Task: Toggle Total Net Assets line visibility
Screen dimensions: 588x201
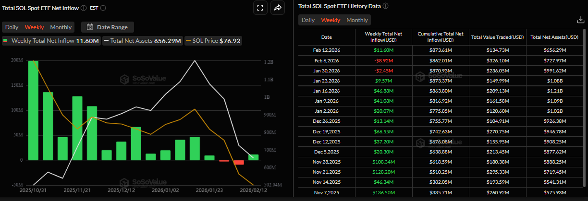Action: (x=143, y=41)
